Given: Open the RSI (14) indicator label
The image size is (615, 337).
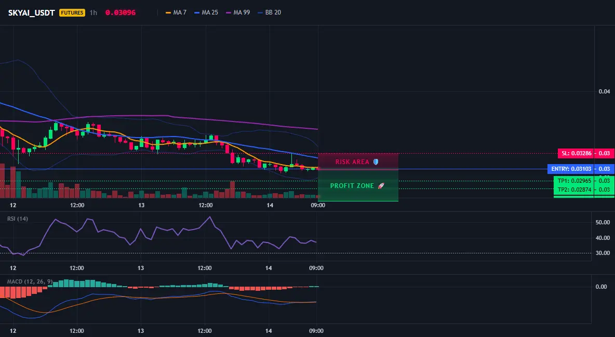Looking at the screenshot, I should pos(18,219).
